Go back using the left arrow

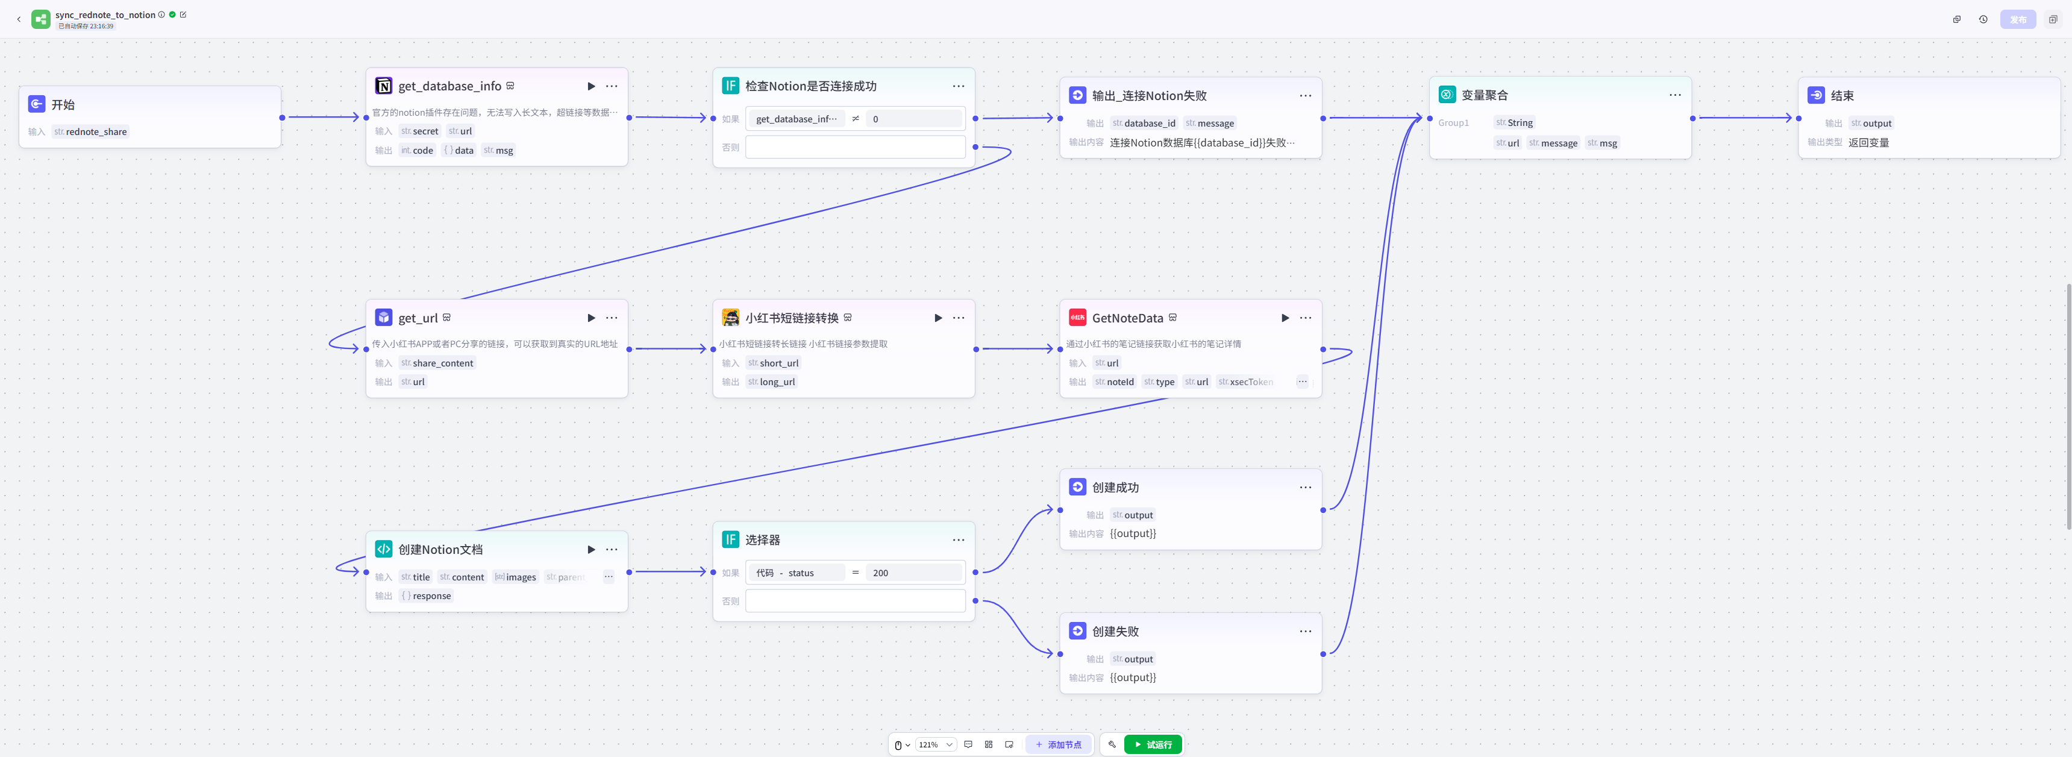click(x=19, y=19)
